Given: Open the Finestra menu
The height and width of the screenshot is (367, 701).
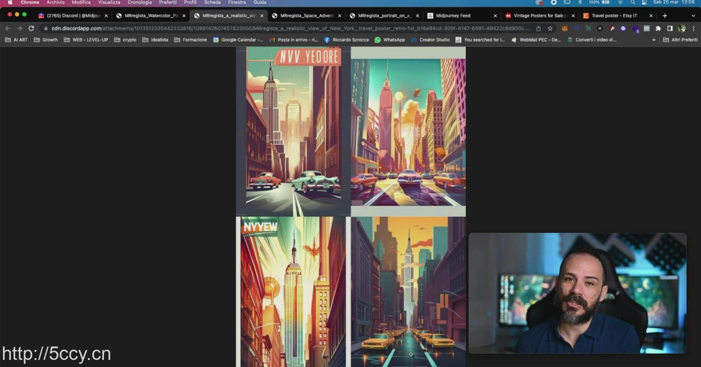Looking at the screenshot, I should click(237, 2).
